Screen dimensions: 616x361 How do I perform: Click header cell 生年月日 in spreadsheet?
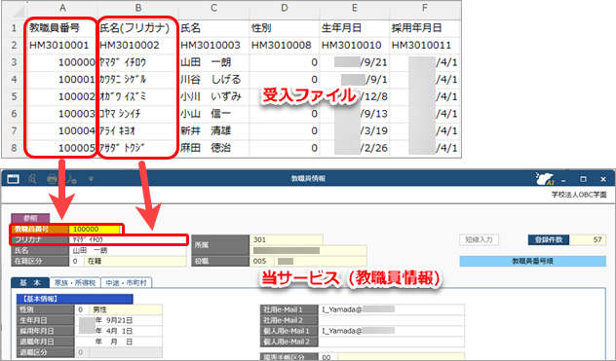(355, 28)
